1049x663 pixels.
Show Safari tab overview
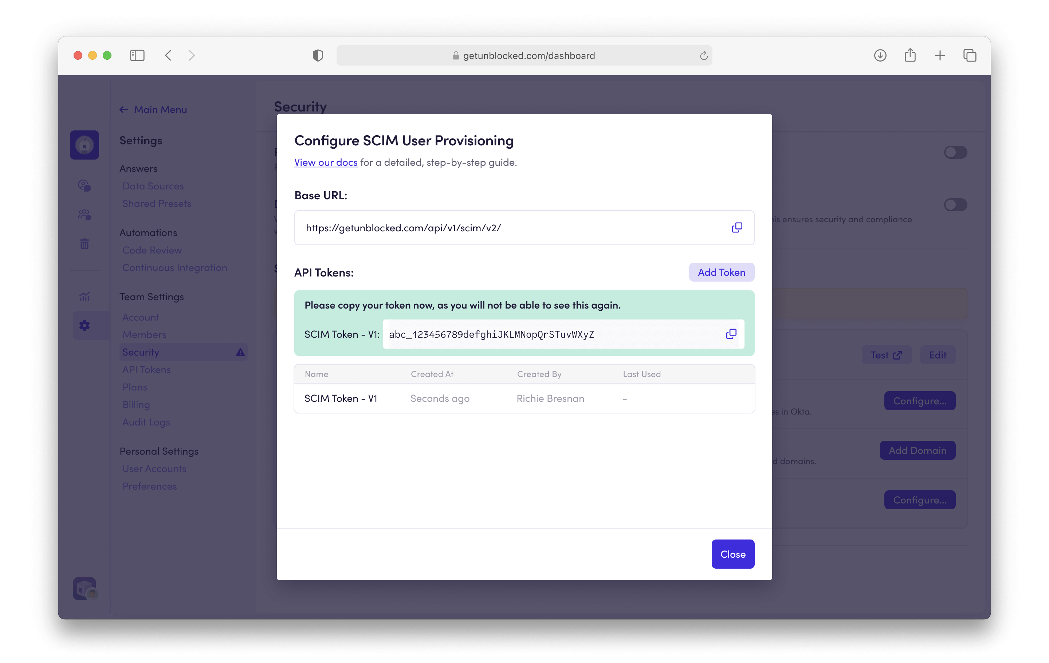pos(970,55)
